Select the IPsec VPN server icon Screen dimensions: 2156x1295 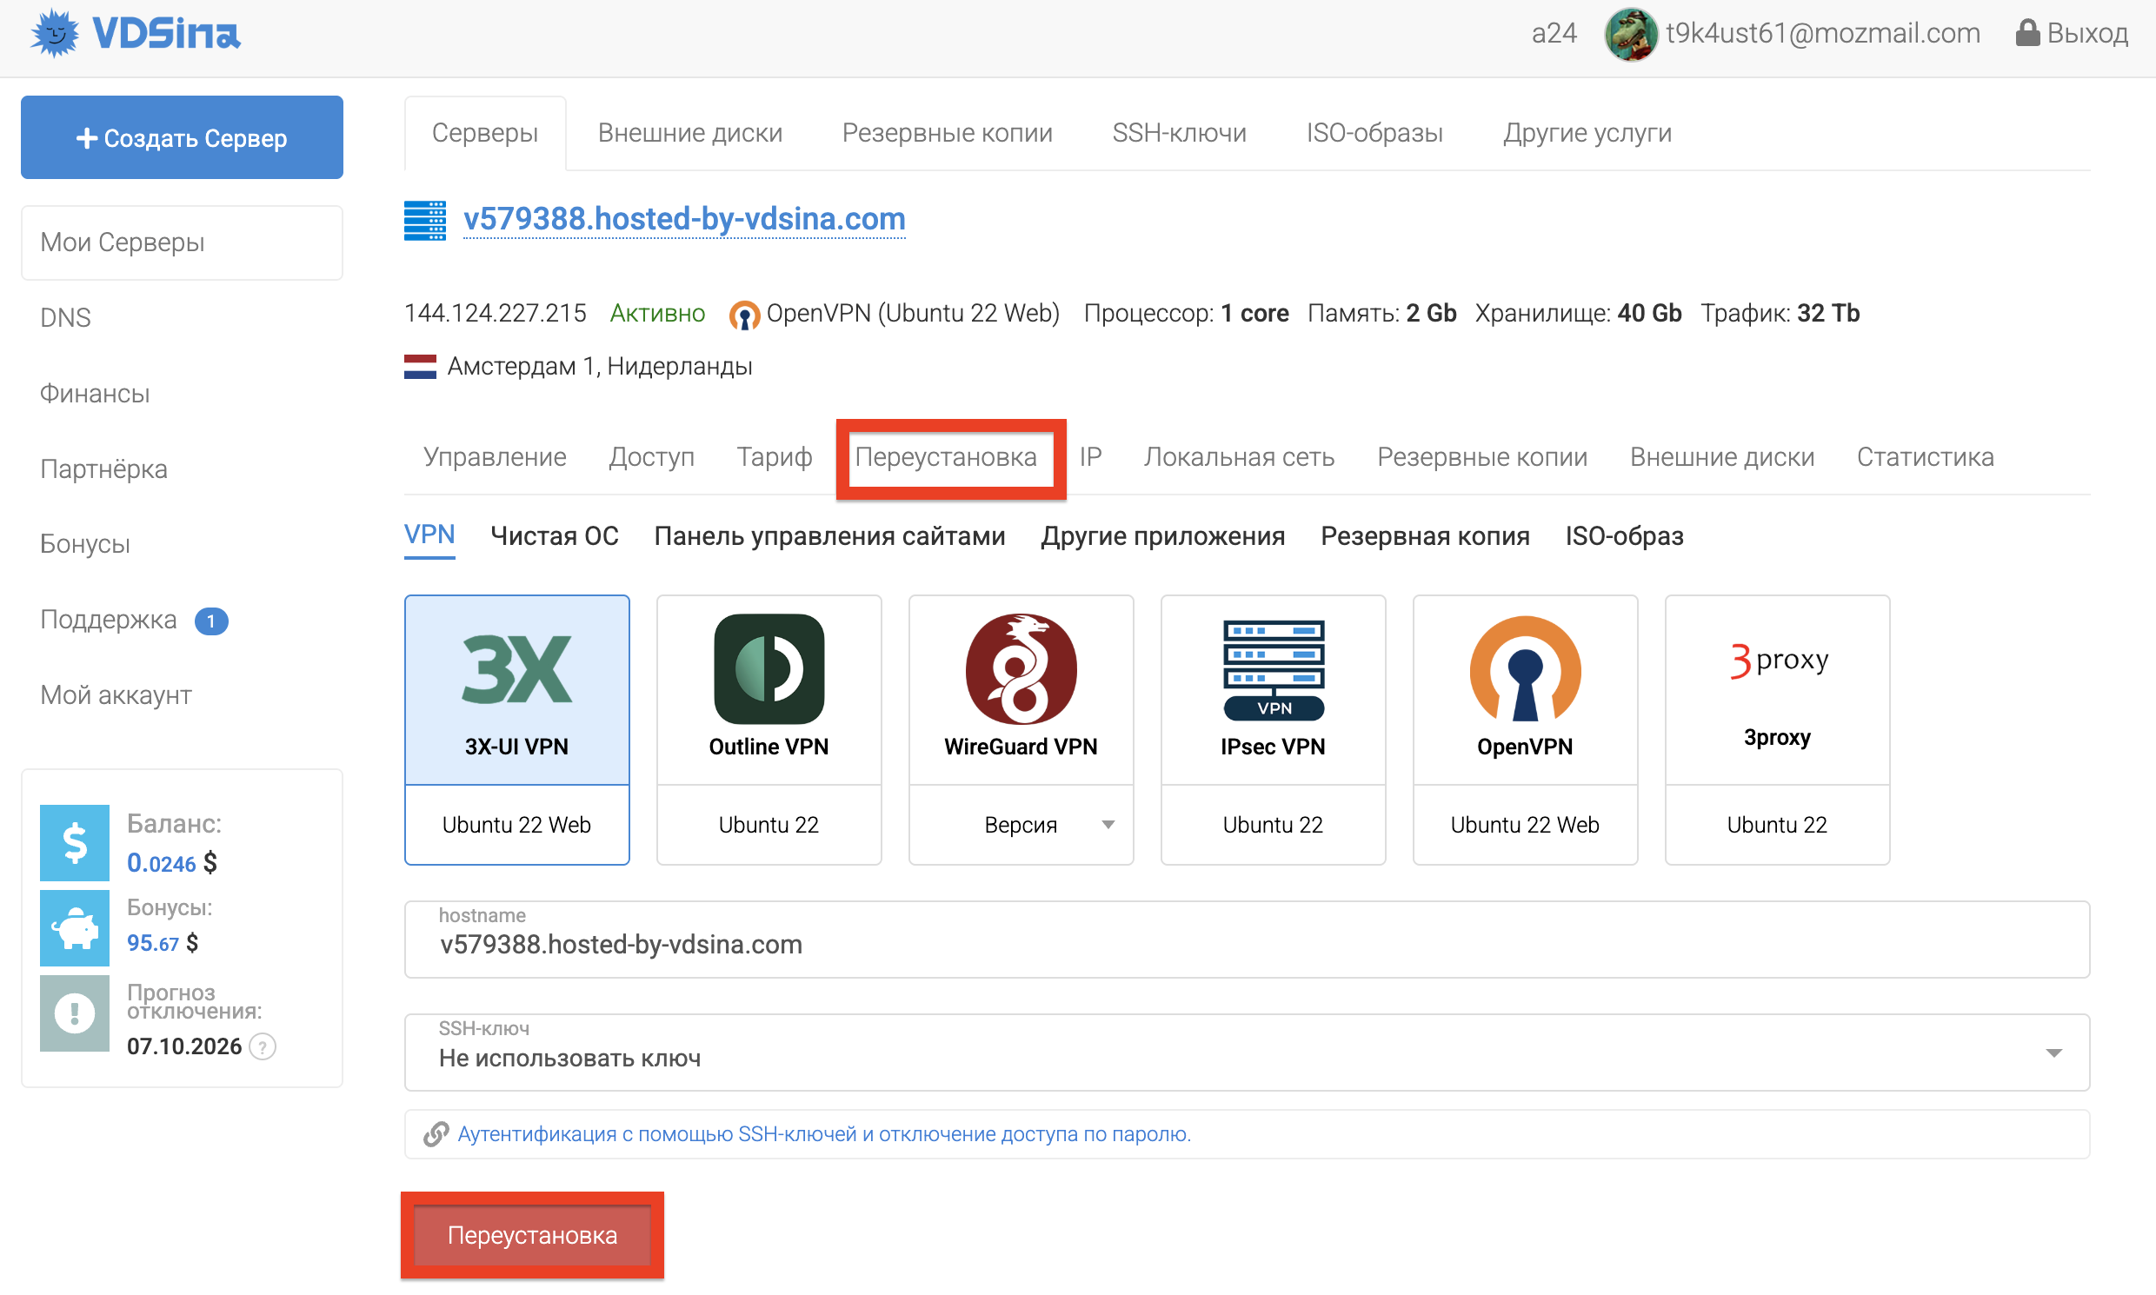pyautogui.click(x=1273, y=669)
